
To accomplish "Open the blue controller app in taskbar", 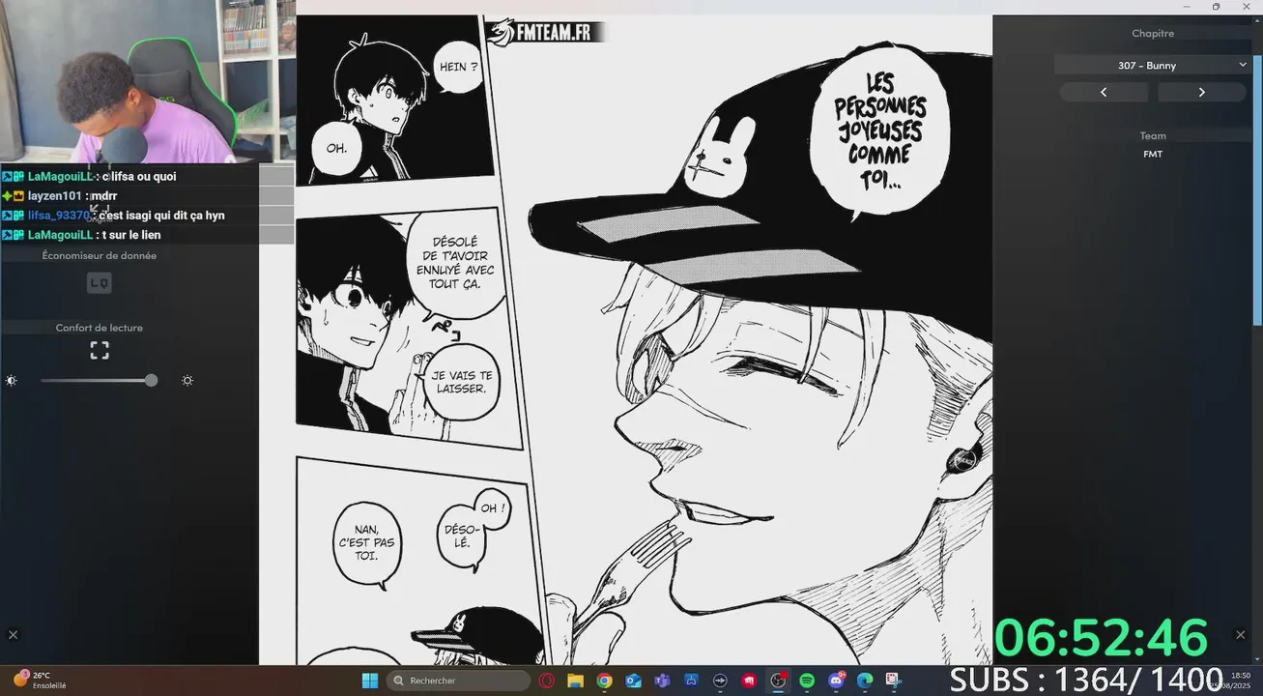I will pyautogui.click(x=691, y=681).
